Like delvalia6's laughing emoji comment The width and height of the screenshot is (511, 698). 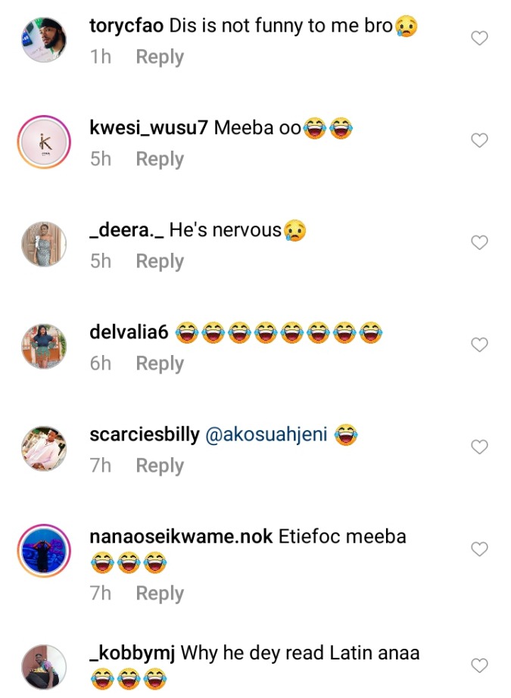coord(479,345)
